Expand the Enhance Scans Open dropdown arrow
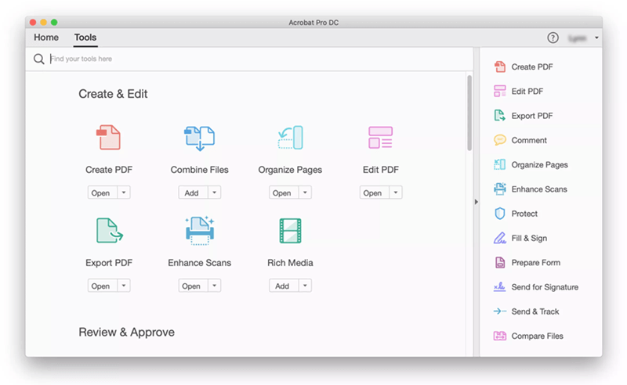 point(214,286)
